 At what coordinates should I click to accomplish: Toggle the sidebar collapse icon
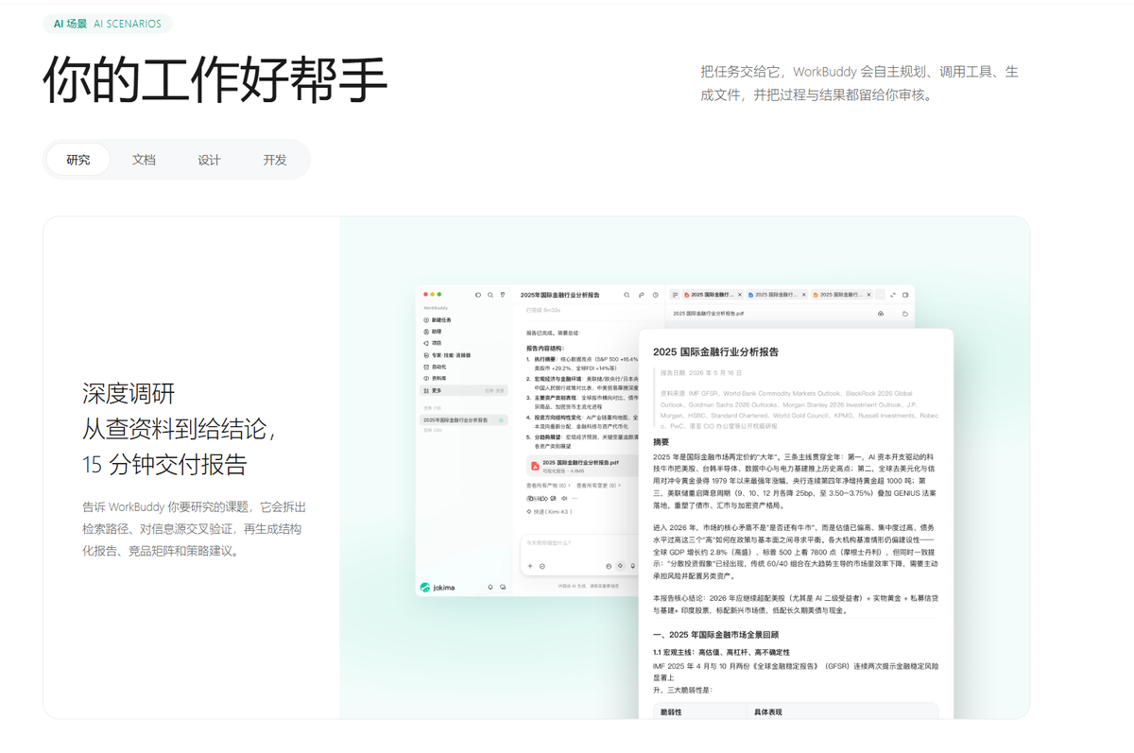coord(478,295)
